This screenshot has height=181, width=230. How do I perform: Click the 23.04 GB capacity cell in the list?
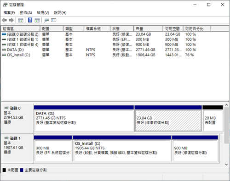tap(144, 34)
